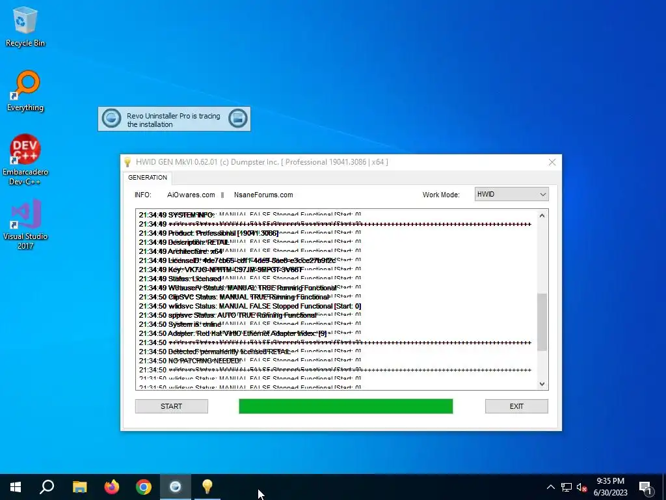Click the 'NO PATCHING NEEDED!' log line
The height and width of the screenshot is (500, 666).
coord(190,361)
